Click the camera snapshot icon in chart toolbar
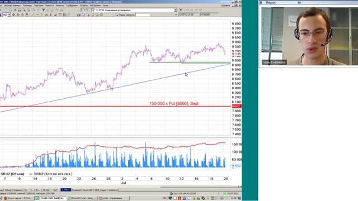The width and height of the screenshot is (358, 201). coord(79,15)
